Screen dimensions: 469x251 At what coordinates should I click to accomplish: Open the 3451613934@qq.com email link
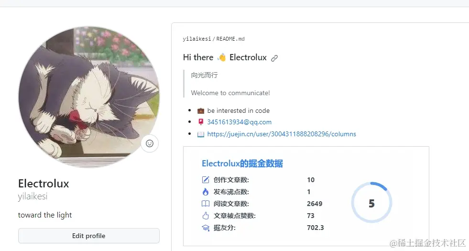tap(239, 122)
